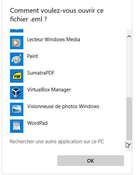Choose Paint from the app list
The image size is (137, 175).
point(32,56)
